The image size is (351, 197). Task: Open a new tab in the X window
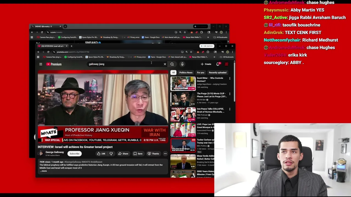(x=65, y=26)
